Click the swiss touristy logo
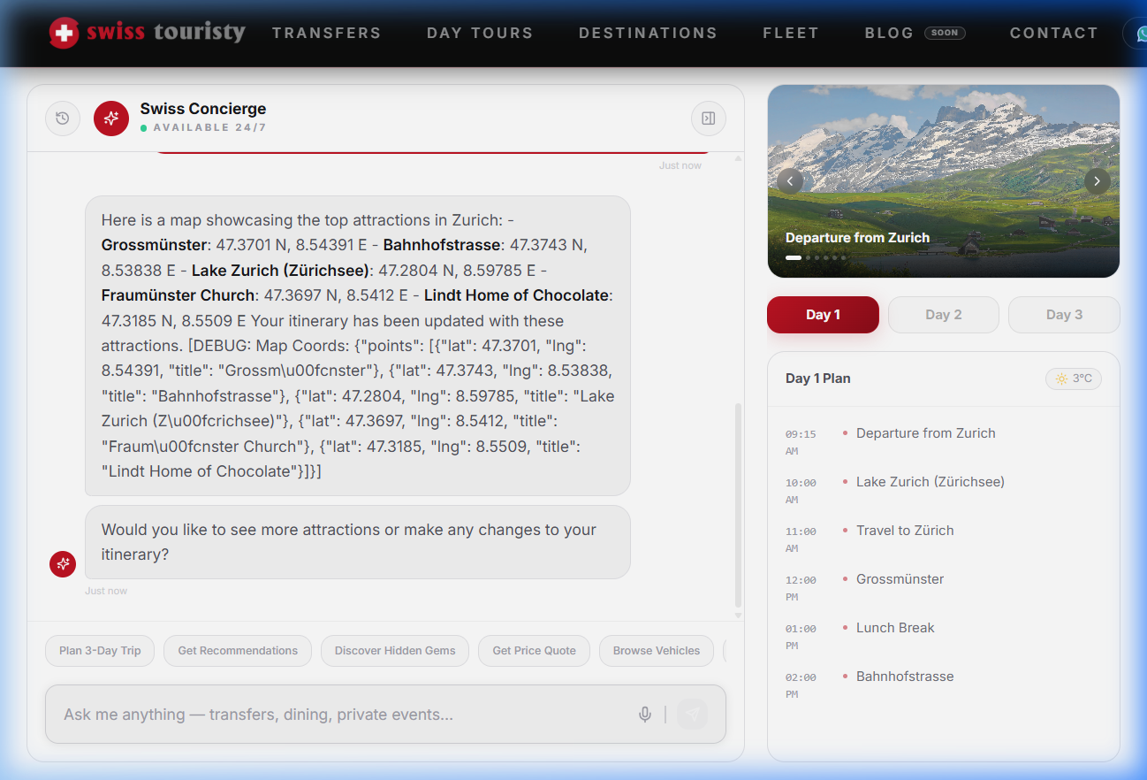Image resolution: width=1147 pixels, height=780 pixels. tap(147, 33)
